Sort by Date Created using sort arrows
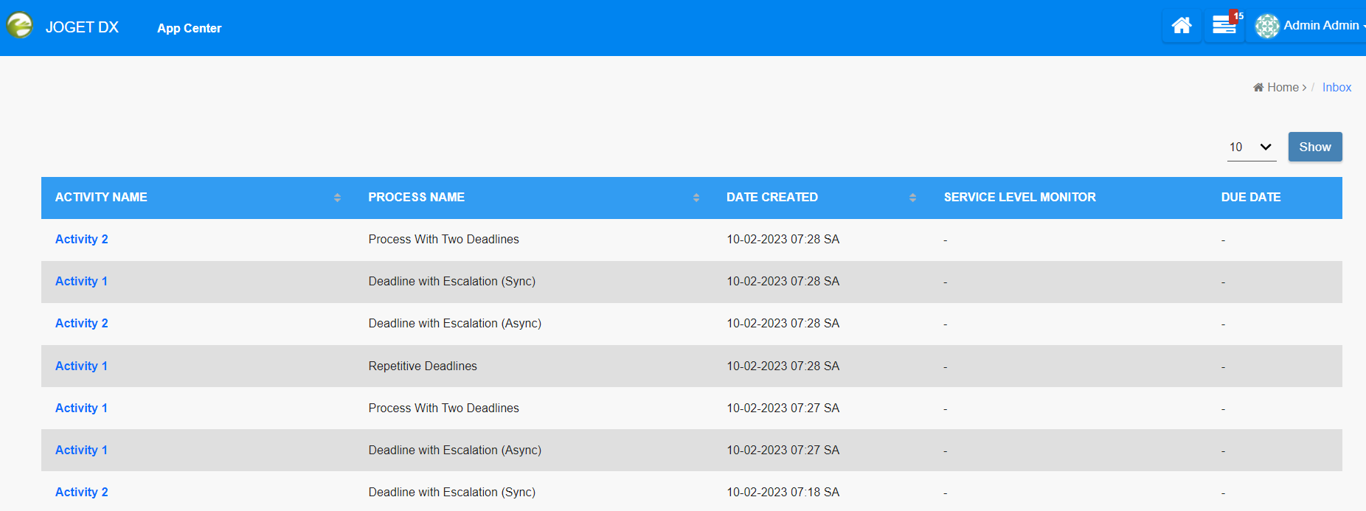The height and width of the screenshot is (511, 1366). click(x=912, y=198)
